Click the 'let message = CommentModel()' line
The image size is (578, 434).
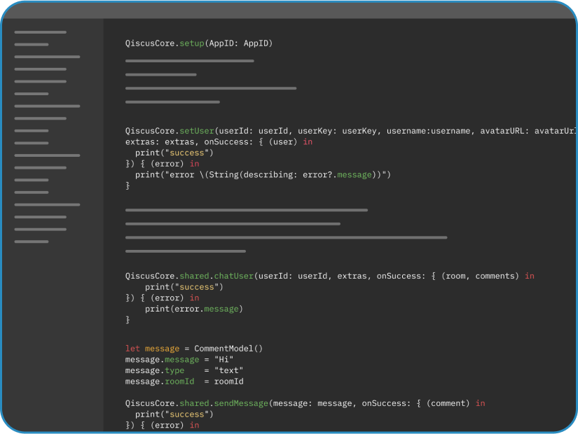tap(193, 349)
